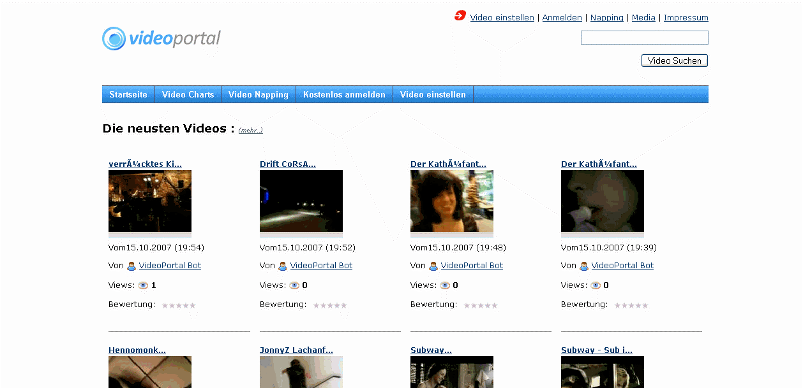Open the Video Charts tab
Image resolution: width=803 pixels, height=388 pixels.
point(188,94)
